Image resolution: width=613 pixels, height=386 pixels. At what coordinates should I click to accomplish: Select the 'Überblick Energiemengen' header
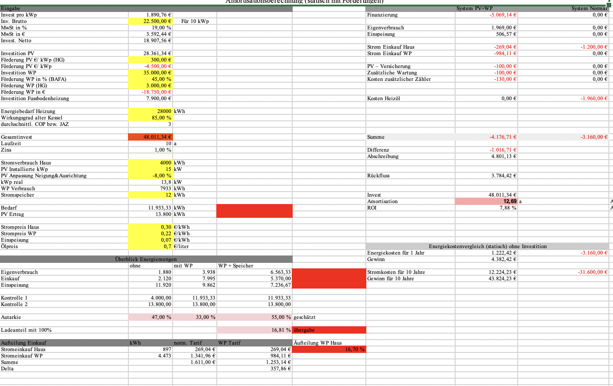pos(146,259)
